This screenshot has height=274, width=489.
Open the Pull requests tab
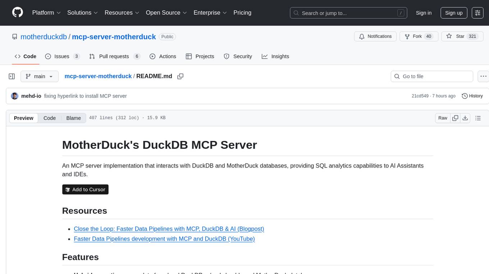coord(114,56)
